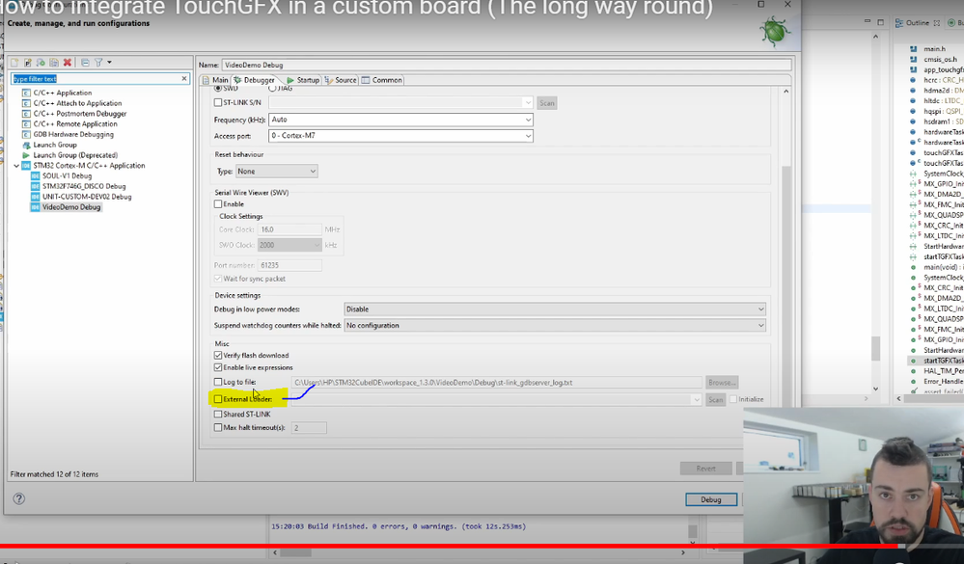Click the Name field containing VideoDemo Debug
Image resolution: width=964 pixels, height=564 pixels.
coord(507,66)
